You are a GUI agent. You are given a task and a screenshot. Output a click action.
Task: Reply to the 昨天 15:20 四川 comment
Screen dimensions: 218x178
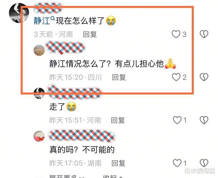point(119,77)
